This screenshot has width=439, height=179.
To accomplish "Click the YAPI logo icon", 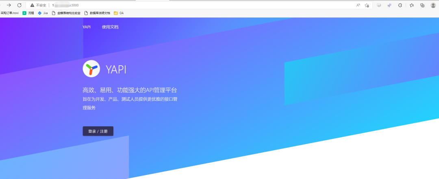I will click(91, 69).
